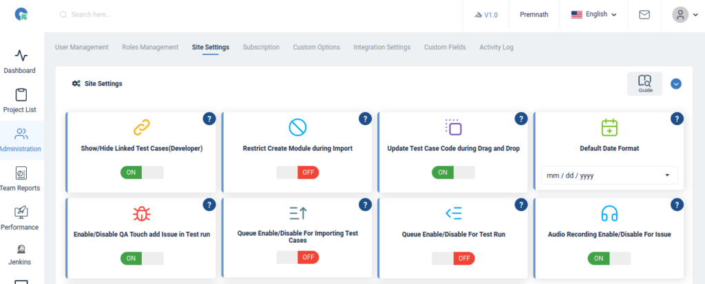
Task: Click the V1.0 version link
Action: [486, 14]
